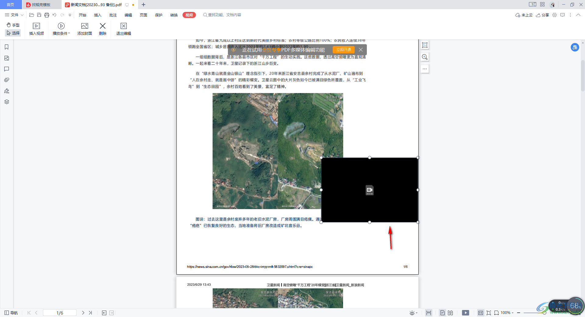585x317 pixels.
Task: Open the settings gear icon
Action: [x=555, y=15]
